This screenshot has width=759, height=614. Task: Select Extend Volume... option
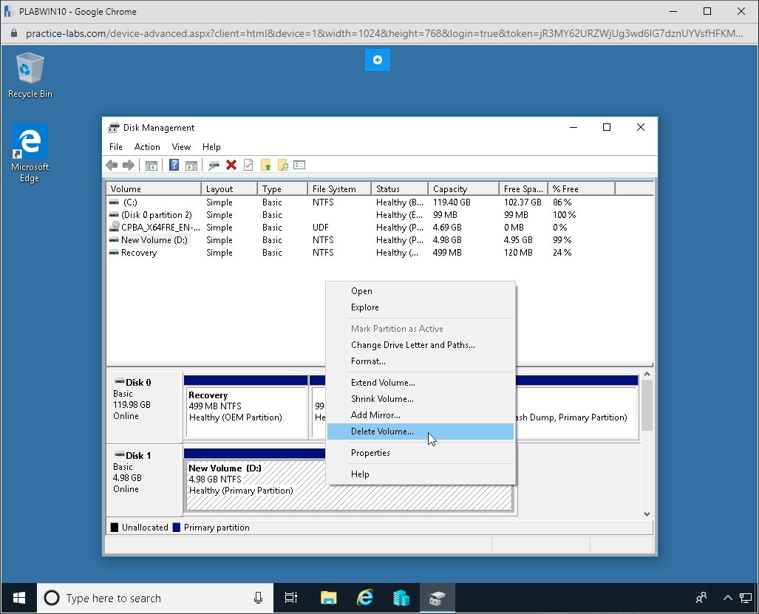tap(421, 383)
